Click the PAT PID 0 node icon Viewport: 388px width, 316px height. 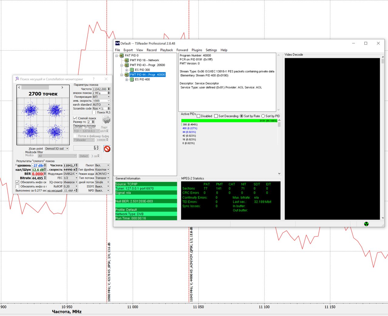pos(122,56)
